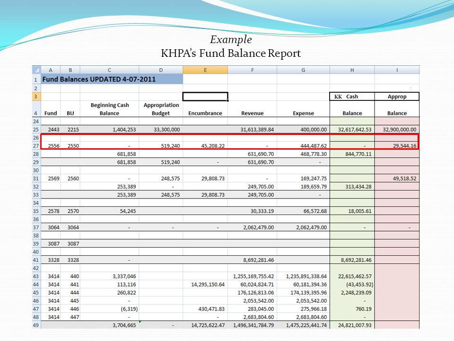Click the value 32,900,000.00

pyautogui.click(x=400, y=130)
